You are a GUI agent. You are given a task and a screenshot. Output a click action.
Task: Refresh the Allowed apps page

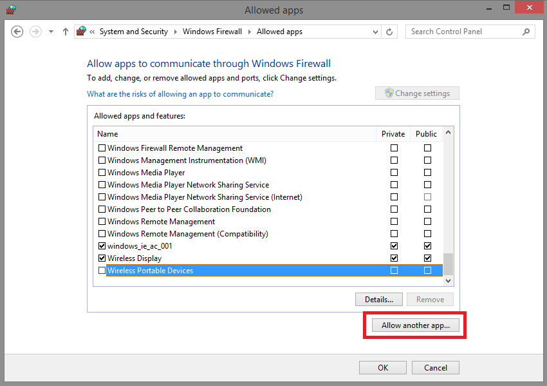tap(389, 32)
